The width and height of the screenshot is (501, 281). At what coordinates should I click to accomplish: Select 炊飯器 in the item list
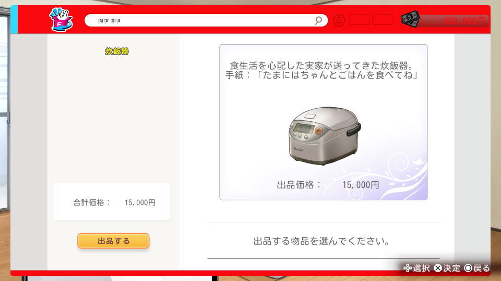point(116,52)
